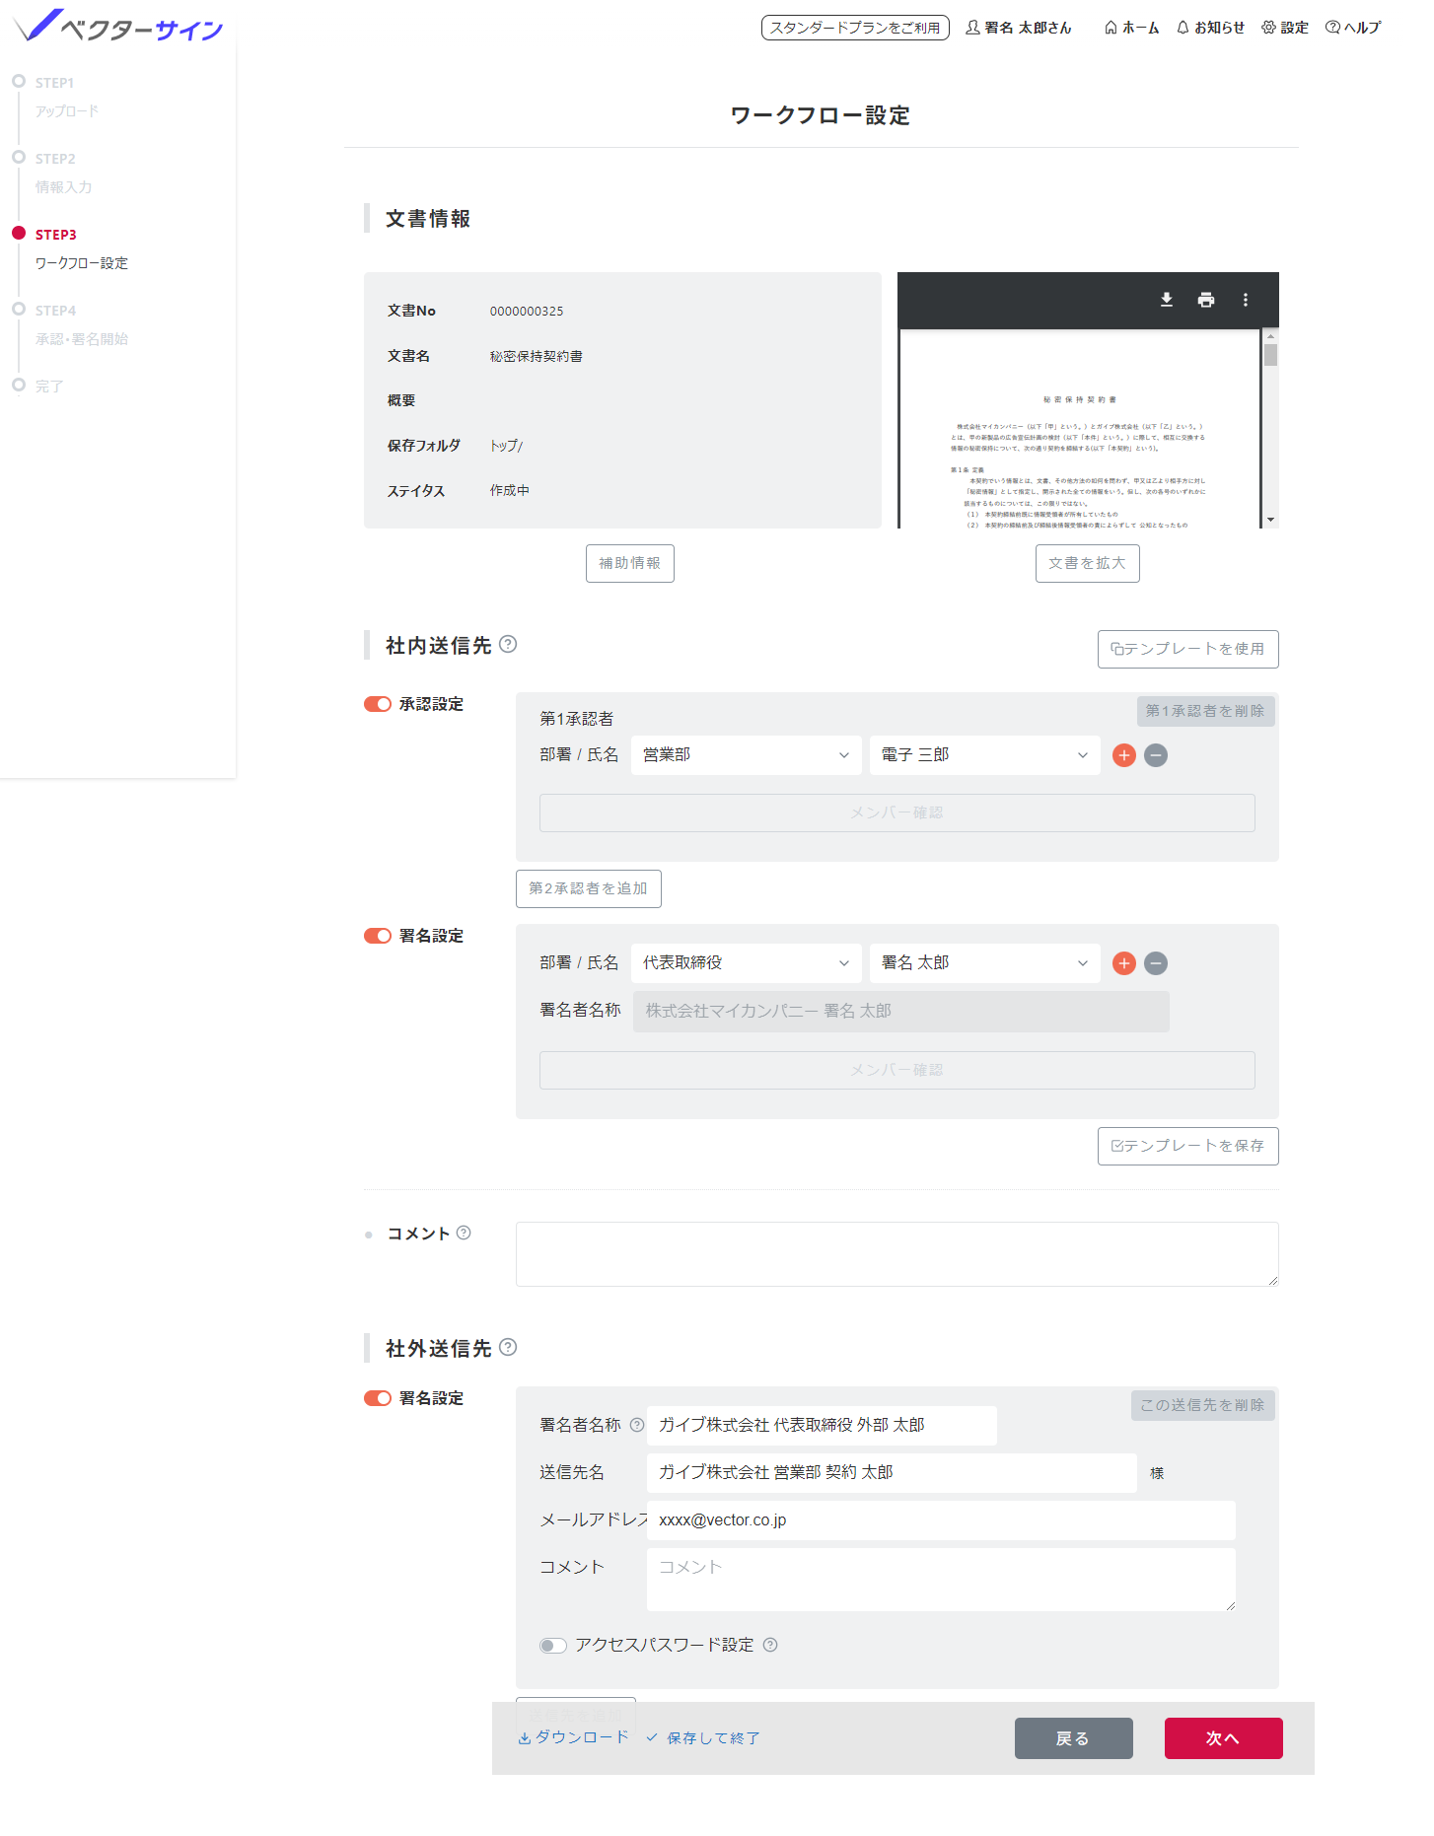Click the 送信先名 input field

pyautogui.click(x=892, y=1473)
